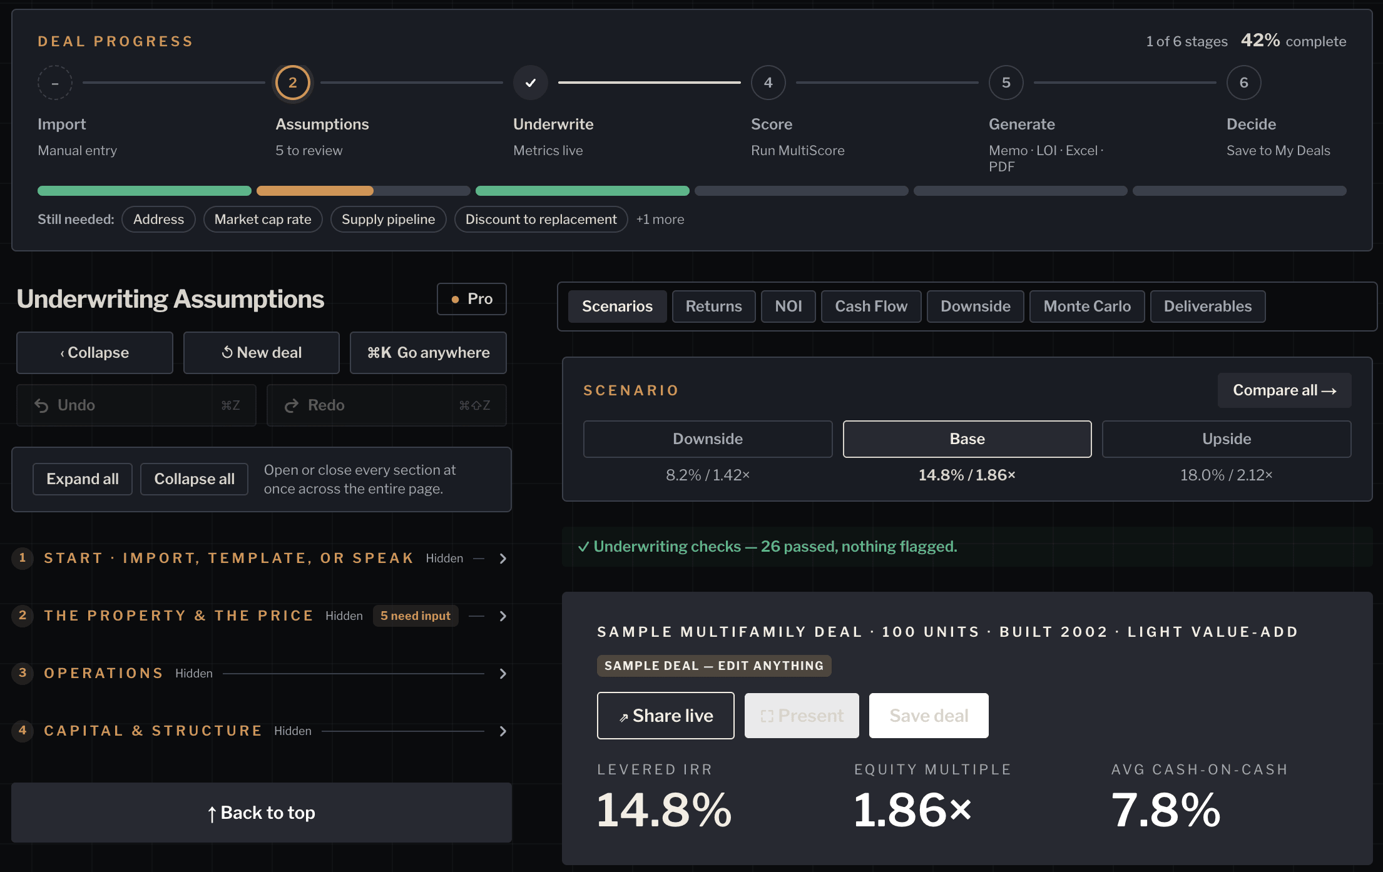Click the 'Save to My Deals' text
1383x872 pixels.
pos(1278,151)
